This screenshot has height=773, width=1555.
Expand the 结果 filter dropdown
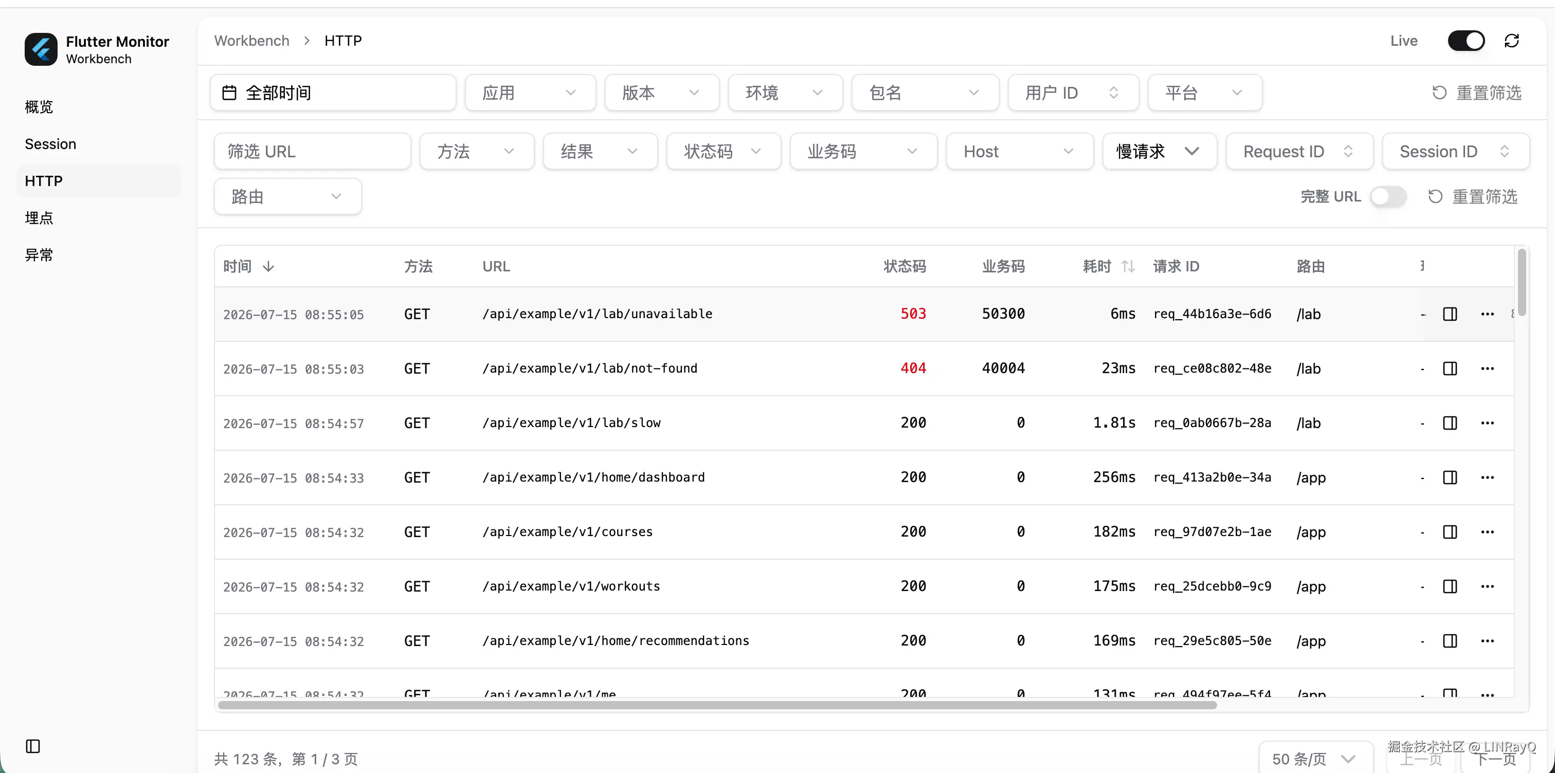(x=600, y=152)
